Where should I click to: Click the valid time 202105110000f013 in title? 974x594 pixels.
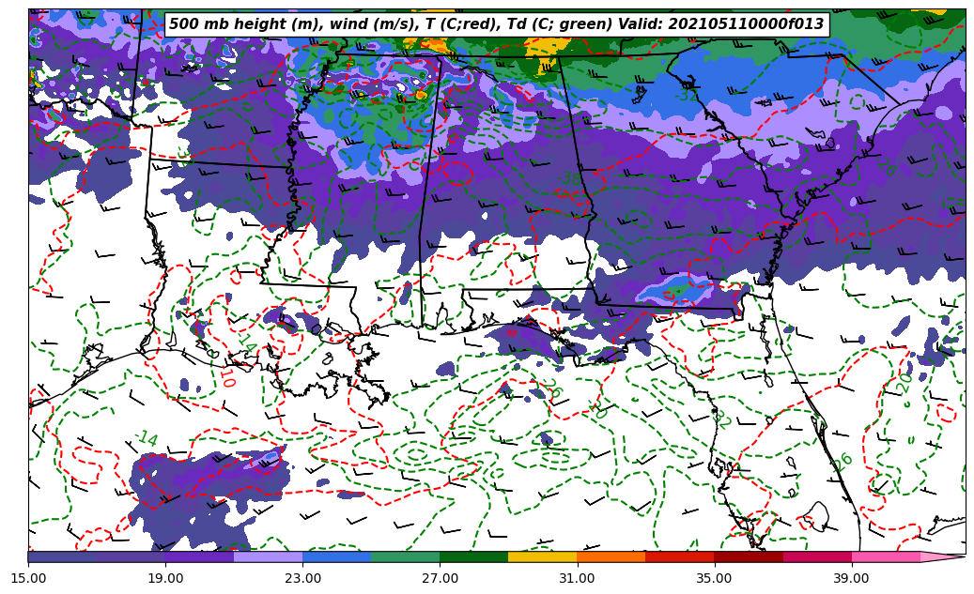743,24
